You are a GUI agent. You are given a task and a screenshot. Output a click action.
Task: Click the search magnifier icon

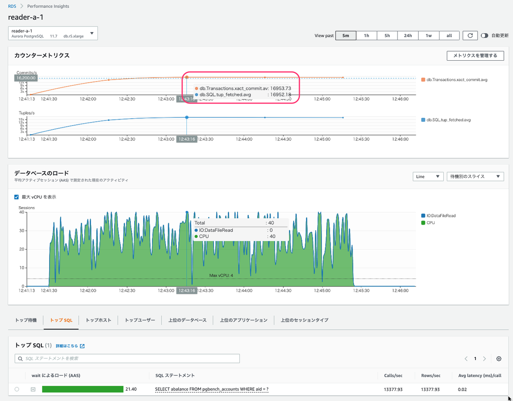coord(20,358)
